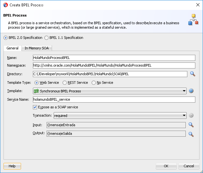Click the Output message search magnifier icon

tap(191, 134)
